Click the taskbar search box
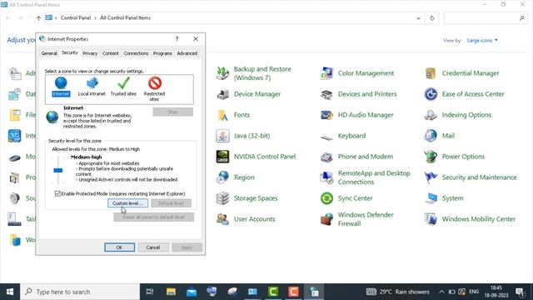 click(x=80, y=292)
